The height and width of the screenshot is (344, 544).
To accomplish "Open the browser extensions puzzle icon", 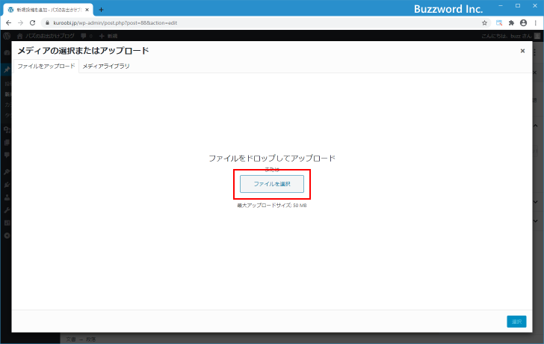I will tap(511, 23).
